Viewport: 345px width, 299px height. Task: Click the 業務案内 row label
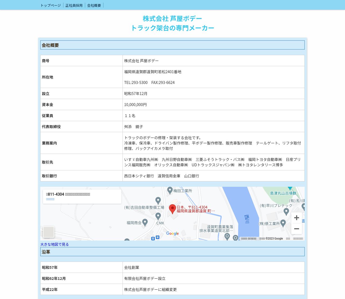tap(49, 143)
